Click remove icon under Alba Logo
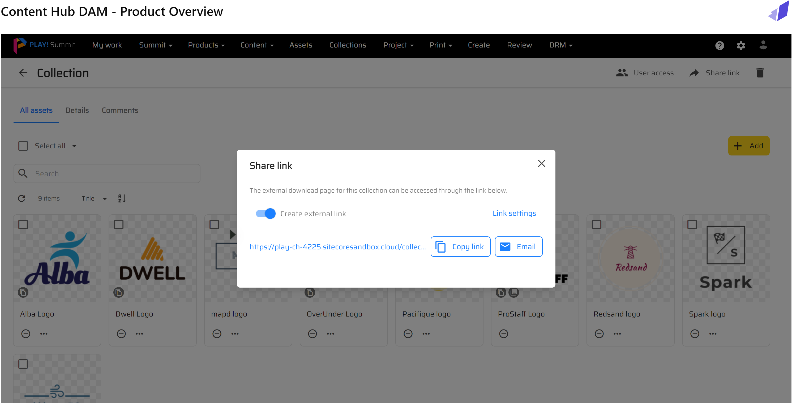The width and height of the screenshot is (792, 403). tap(25, 333)
